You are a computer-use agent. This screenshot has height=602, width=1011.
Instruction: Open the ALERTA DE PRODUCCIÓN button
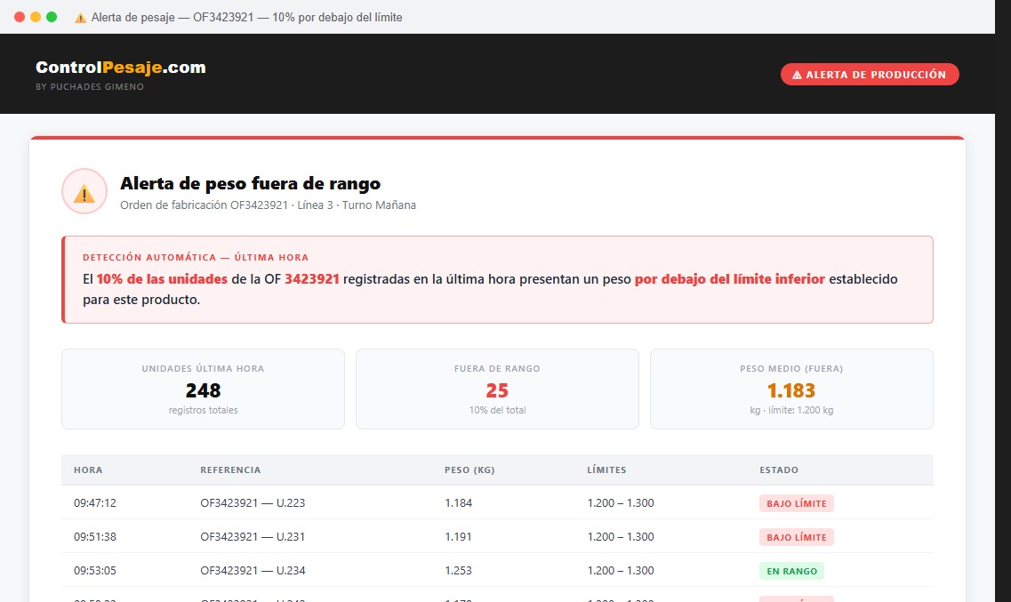pyautogui.click(x=870, y=74)
